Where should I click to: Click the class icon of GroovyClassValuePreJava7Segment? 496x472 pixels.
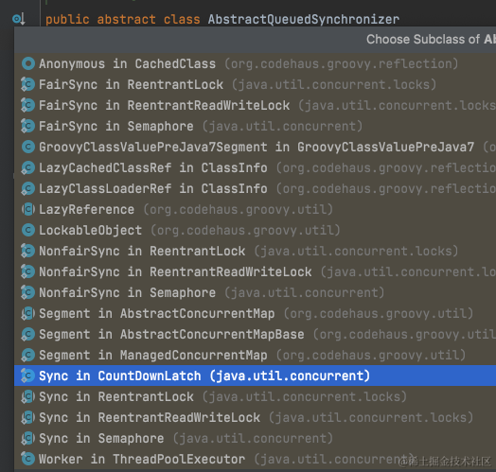(28, 147)
